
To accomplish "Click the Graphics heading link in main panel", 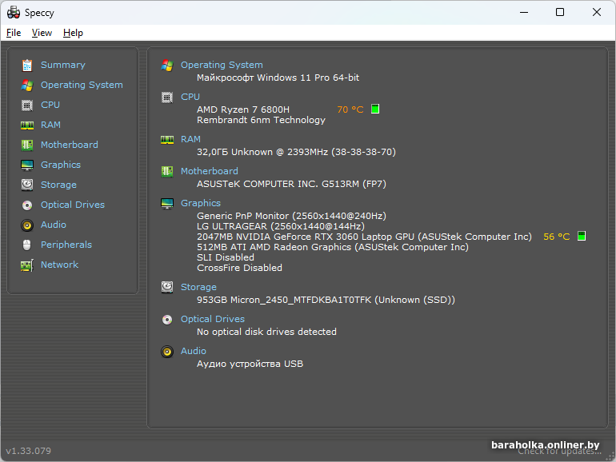I will (200, 203).
